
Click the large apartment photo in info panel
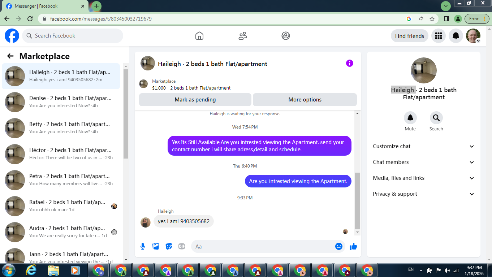[x=424, y=70]
